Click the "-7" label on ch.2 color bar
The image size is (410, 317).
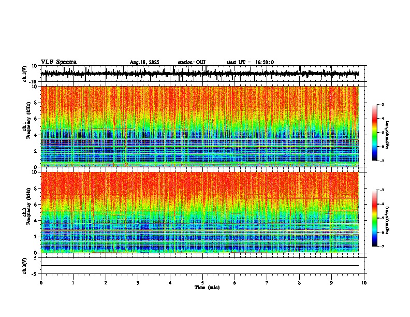click(x=382, y=246)
